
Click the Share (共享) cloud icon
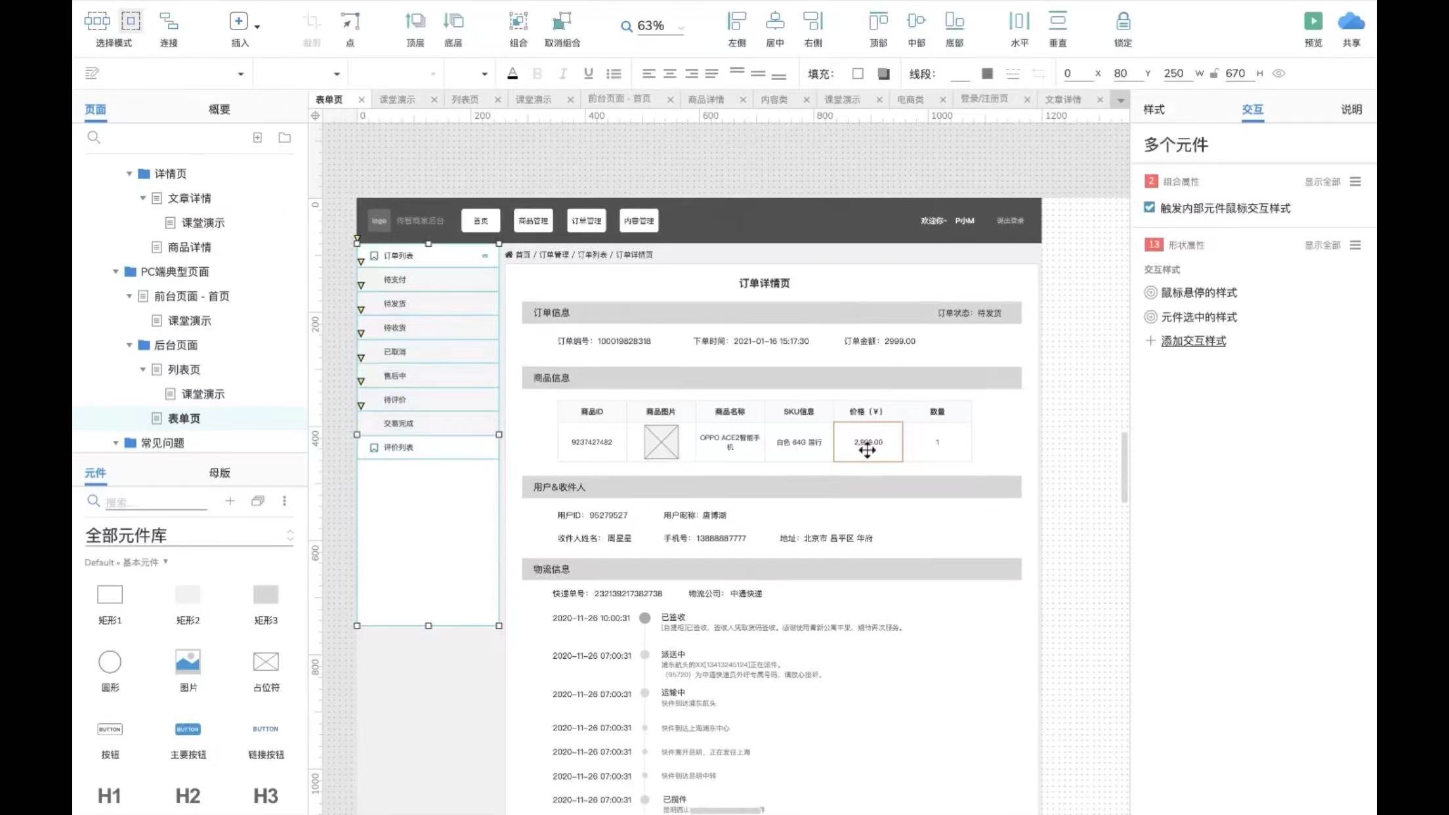pos(1351,22)
